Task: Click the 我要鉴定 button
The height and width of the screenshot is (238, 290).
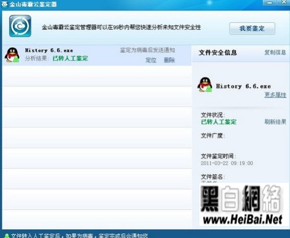Action: pyautogui.click(x=252, y=28)
